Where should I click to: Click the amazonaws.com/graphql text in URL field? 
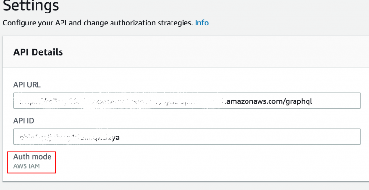(269, 101)
